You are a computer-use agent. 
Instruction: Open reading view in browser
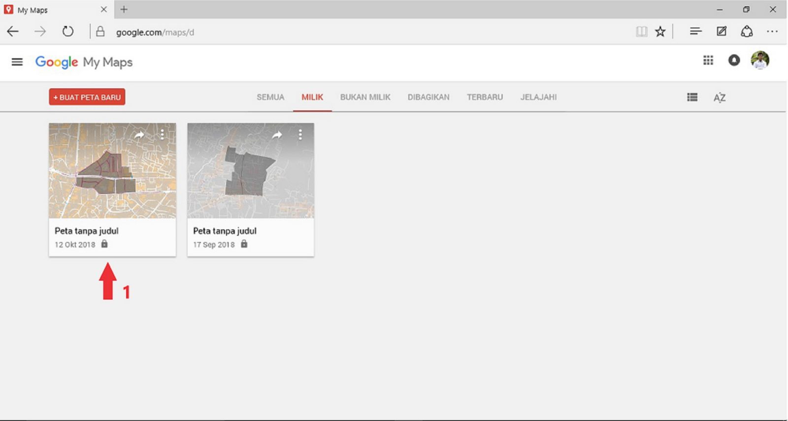point(641,32)
